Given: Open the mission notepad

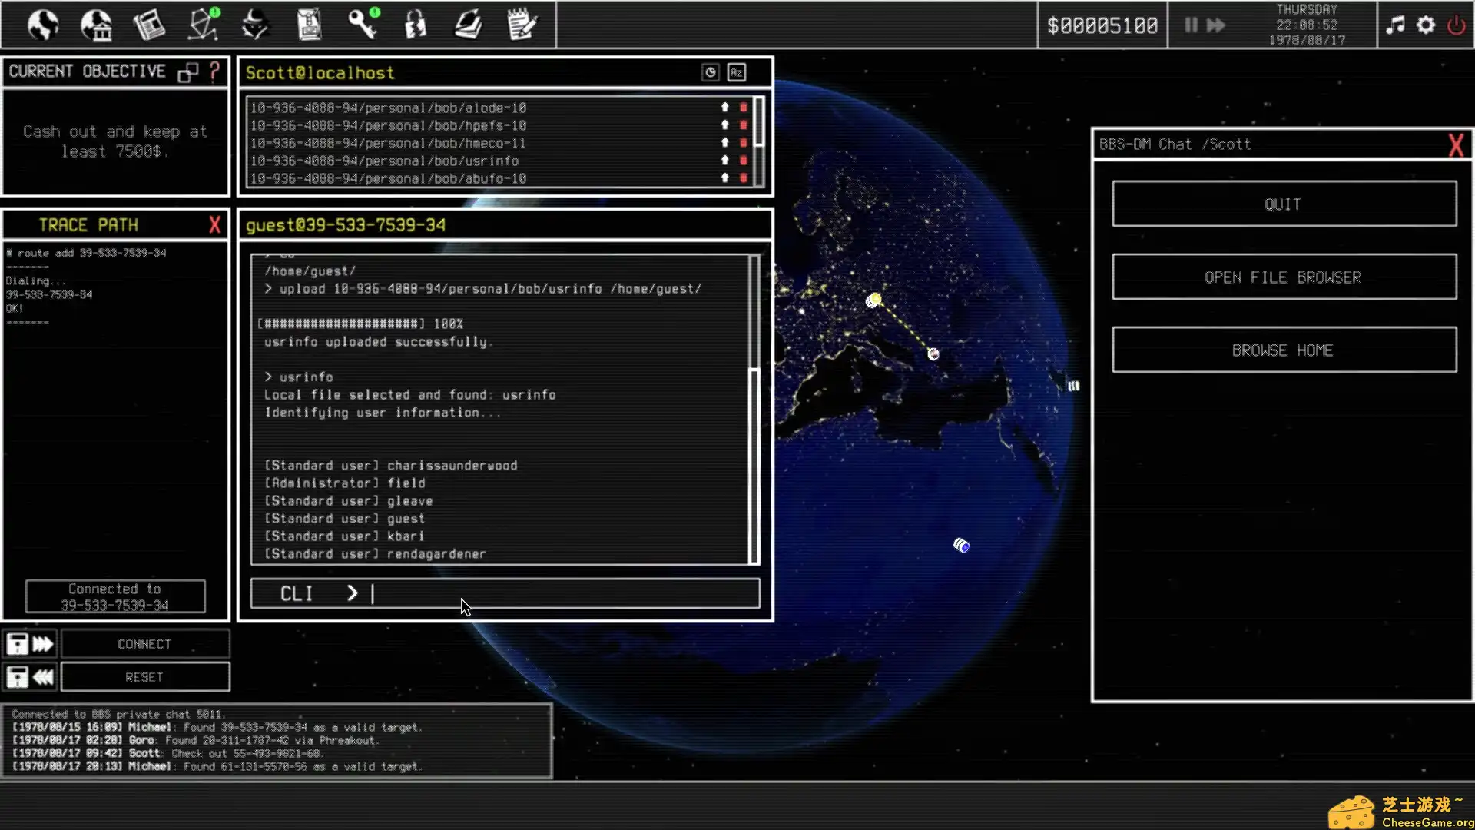Looking at the screenshot, I should coord(522,25).
